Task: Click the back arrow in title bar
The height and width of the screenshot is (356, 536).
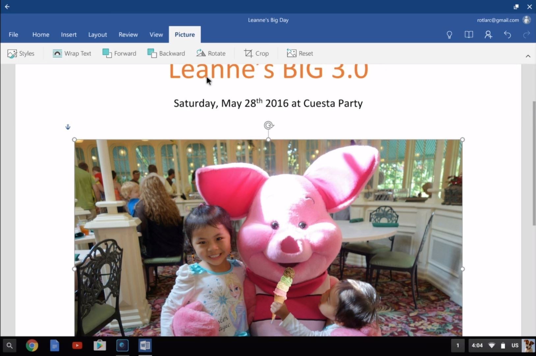Action: [x=7, y=7]
